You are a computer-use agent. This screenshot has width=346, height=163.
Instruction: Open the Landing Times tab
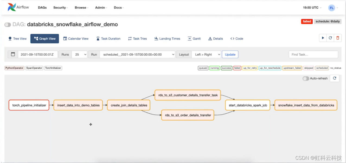point(167,39)
